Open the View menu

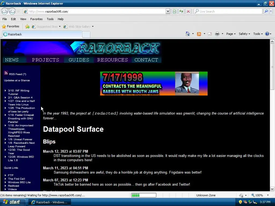pos(23,19)
